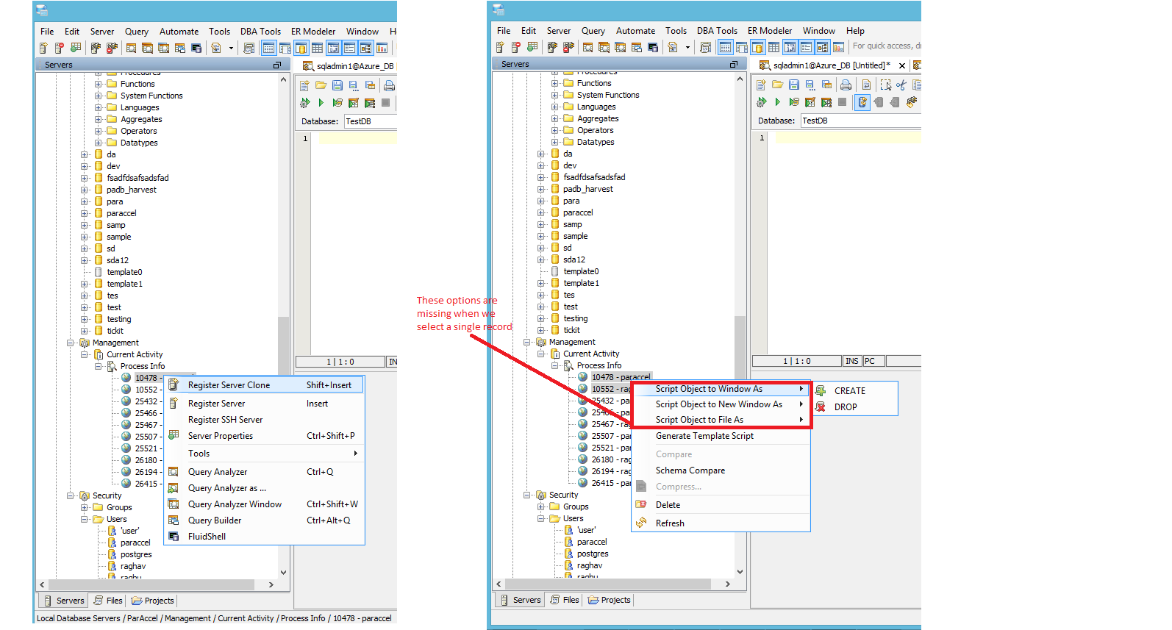Click the Unregister Server icon in right window toolbar
Viewport: 1172px width, 630px height.
pos(516,47)
